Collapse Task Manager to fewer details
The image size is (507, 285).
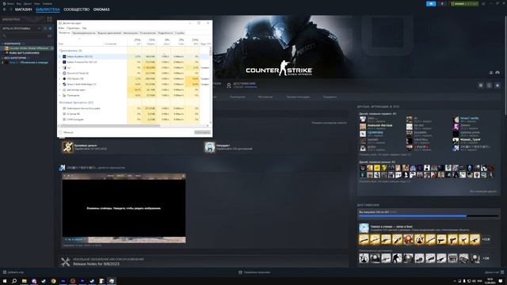click(x=67, y=132)
